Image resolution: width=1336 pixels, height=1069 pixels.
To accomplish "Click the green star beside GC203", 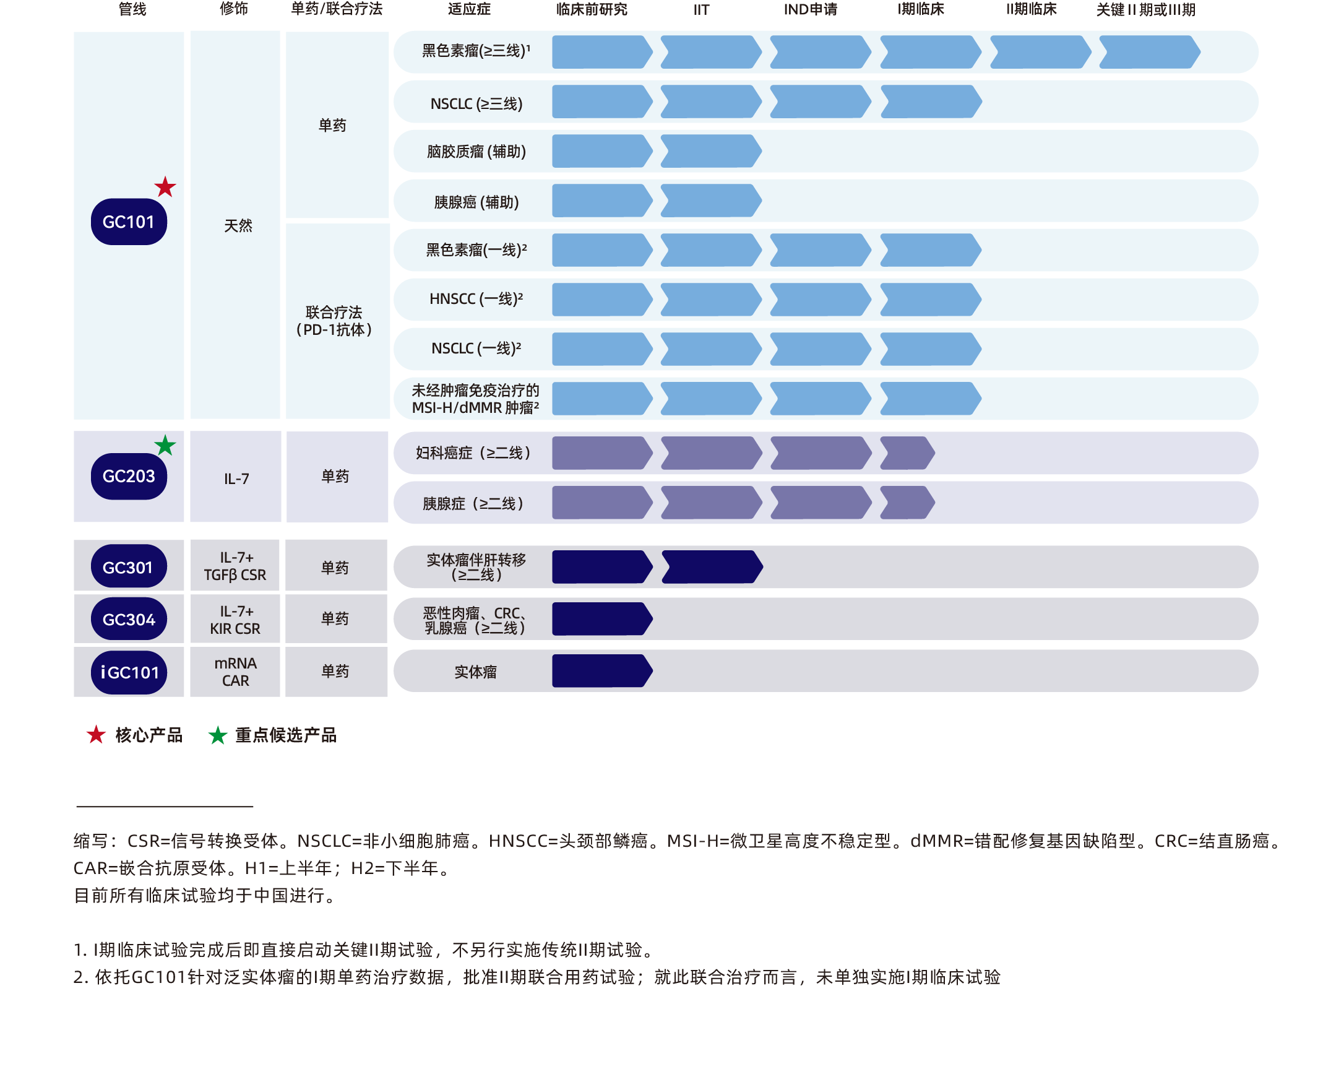I will (165, 445).
